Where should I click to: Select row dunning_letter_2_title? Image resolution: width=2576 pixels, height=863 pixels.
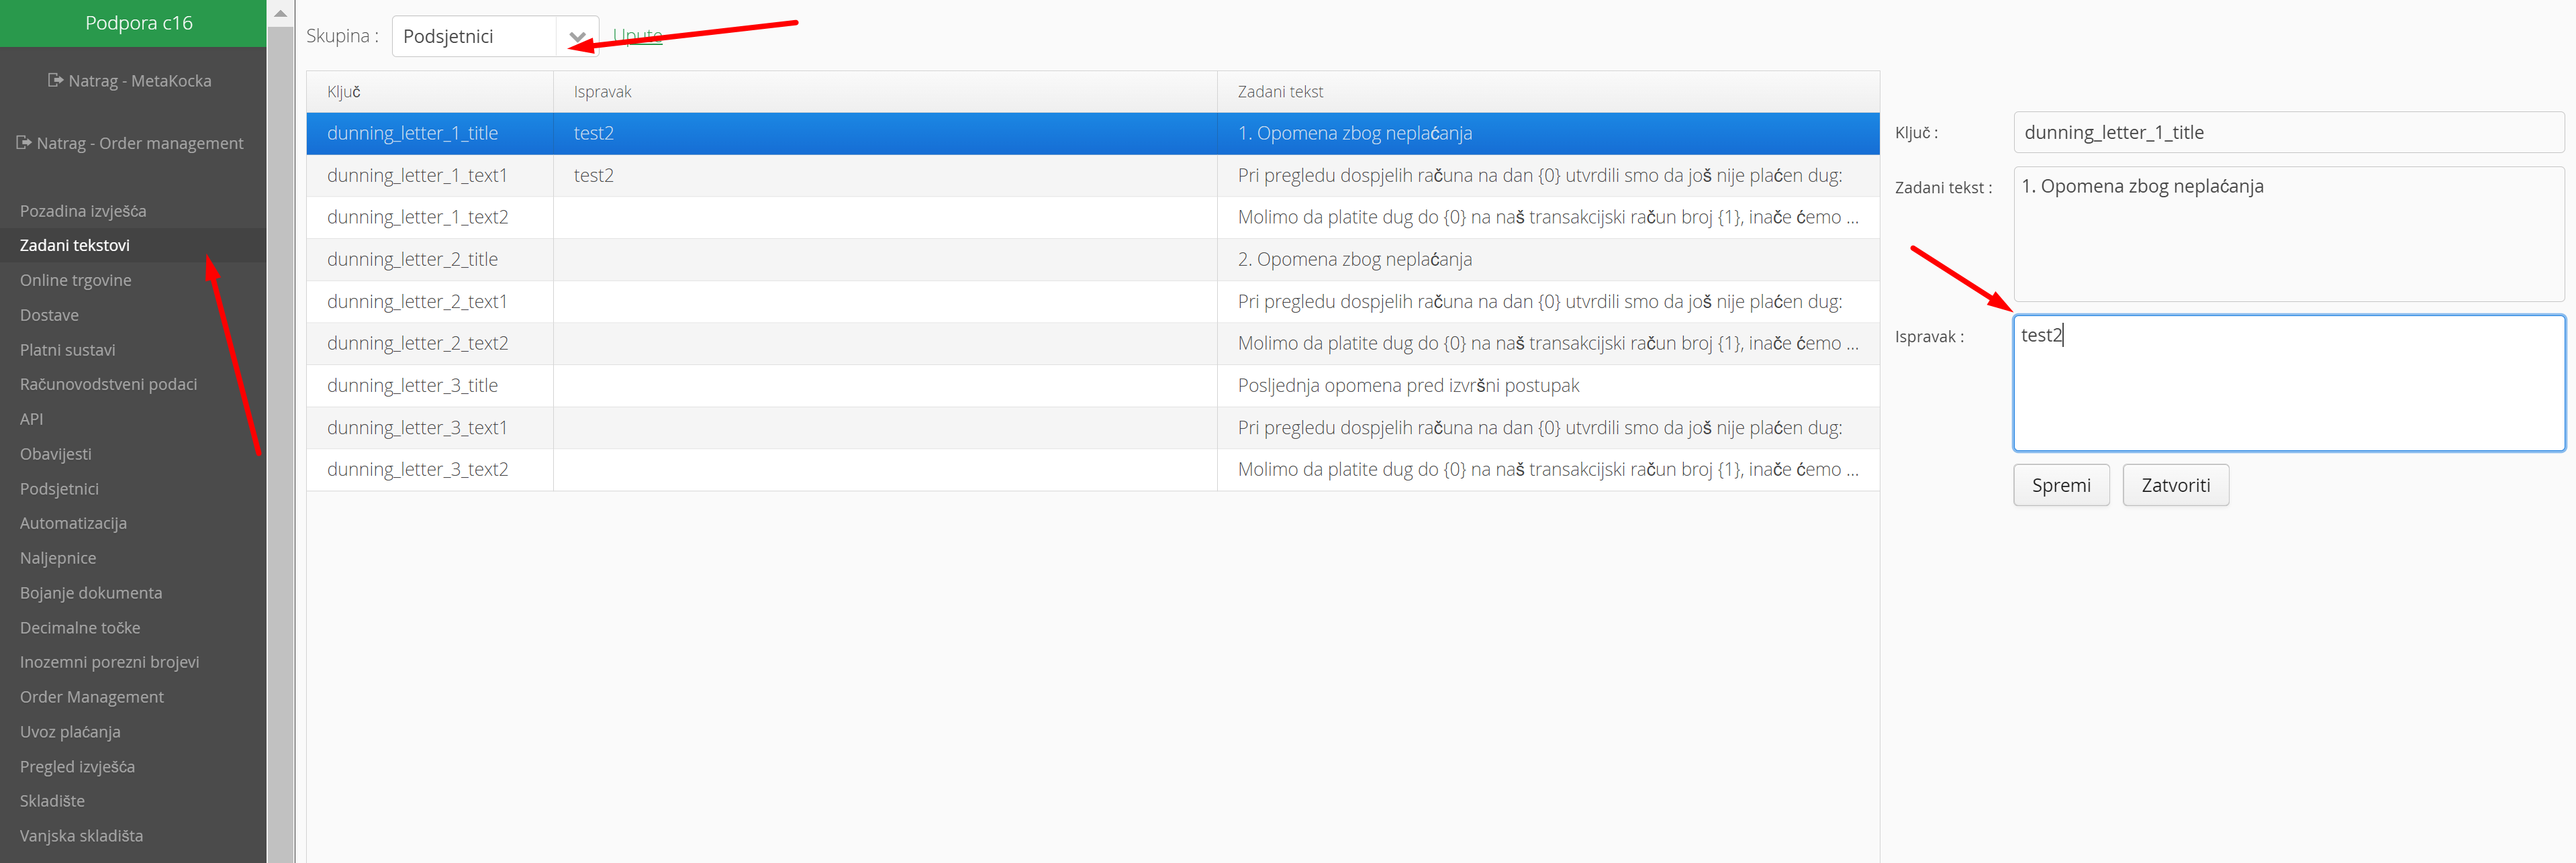pyautogui.click(x=412, y=259)
